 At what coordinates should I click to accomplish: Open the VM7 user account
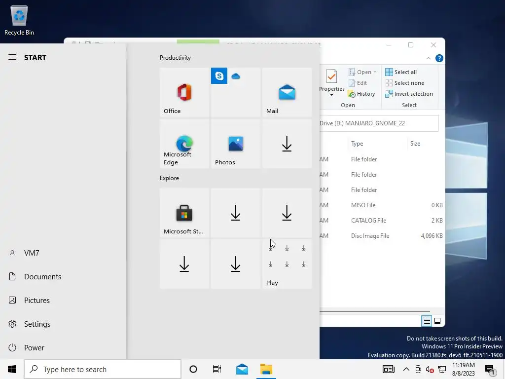[x=63, y=253]
